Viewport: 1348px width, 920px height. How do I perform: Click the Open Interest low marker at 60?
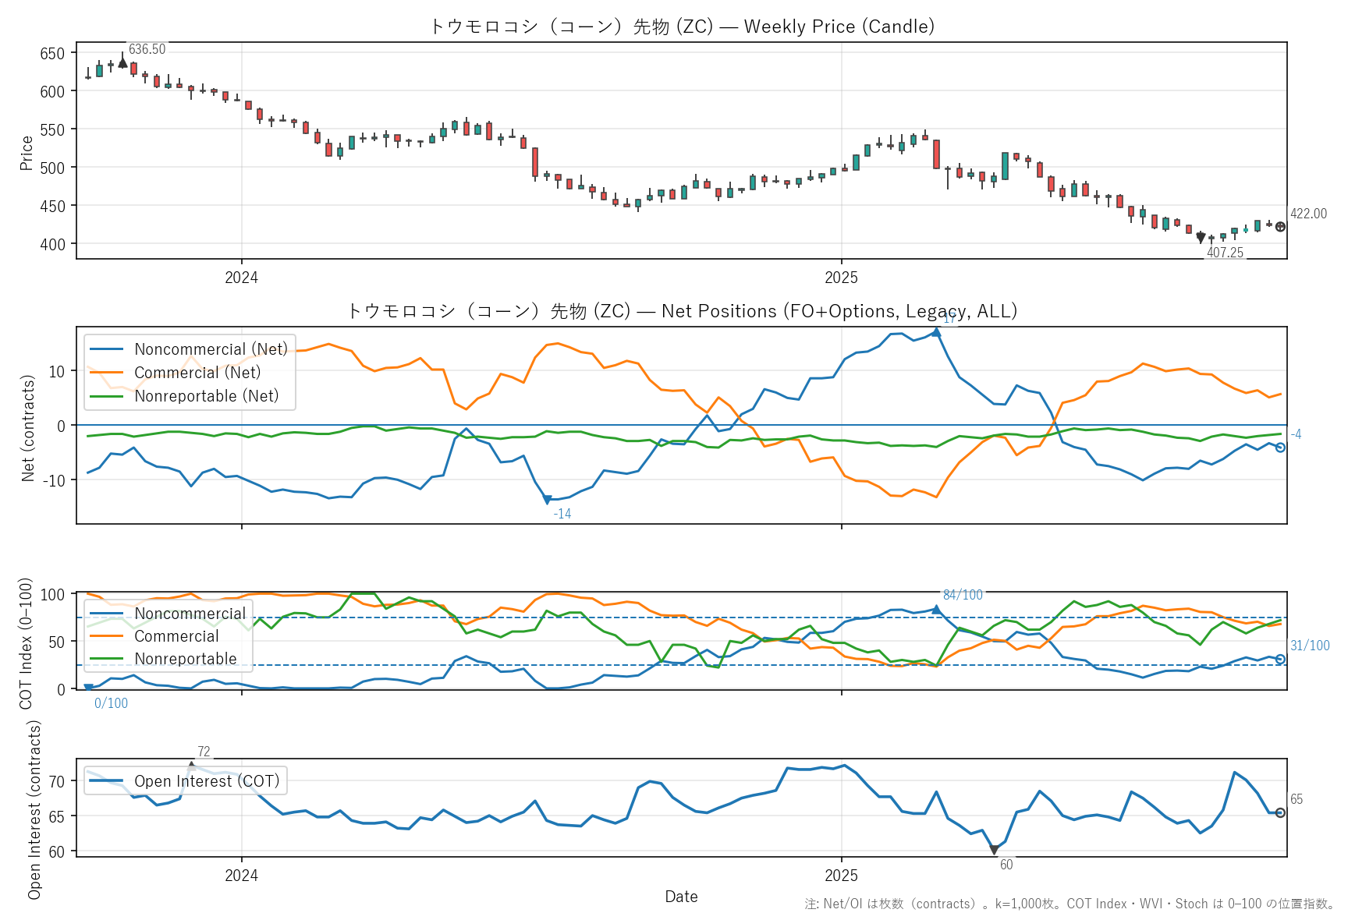pos(994,850)
